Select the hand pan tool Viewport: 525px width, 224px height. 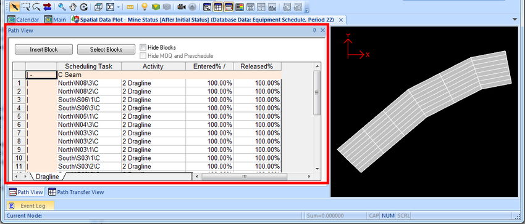[73, 6]
